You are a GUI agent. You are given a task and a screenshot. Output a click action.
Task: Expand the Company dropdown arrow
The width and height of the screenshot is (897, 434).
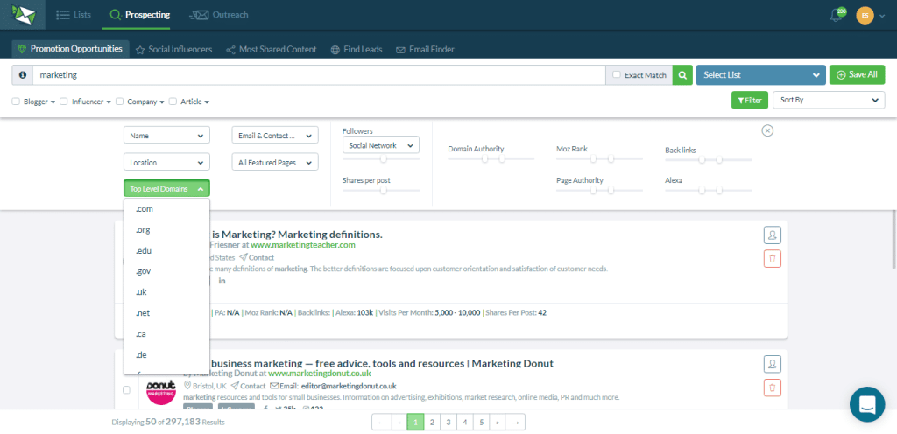(162, 102)
